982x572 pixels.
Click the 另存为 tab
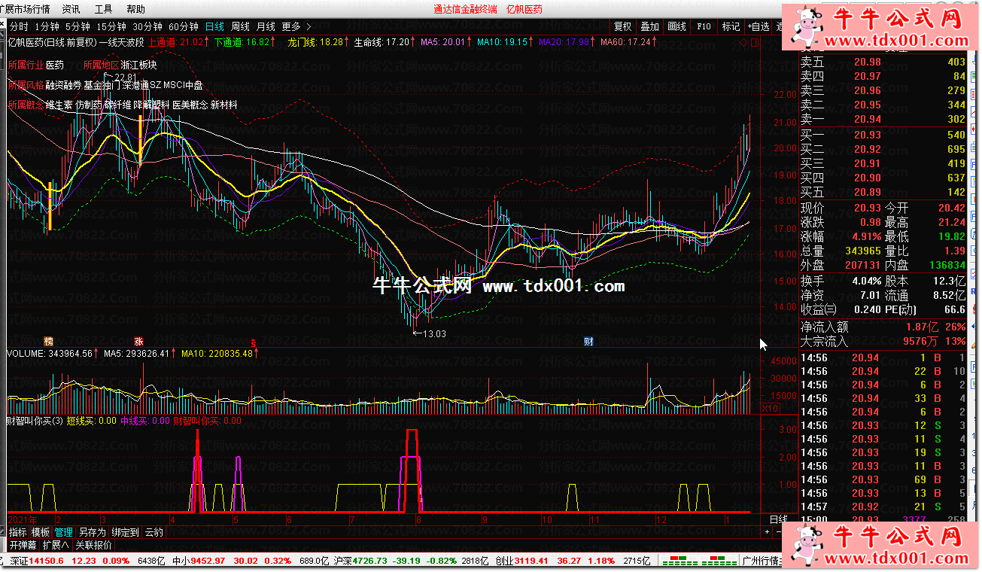[x=92, y=532]
